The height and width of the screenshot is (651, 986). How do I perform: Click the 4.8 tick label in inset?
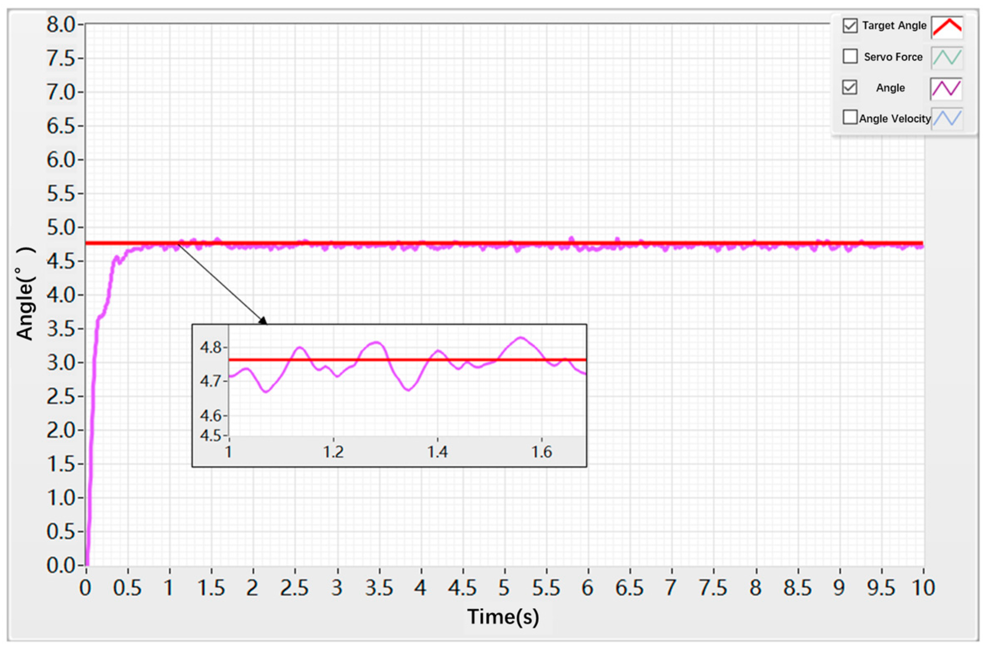click(211, 347)
